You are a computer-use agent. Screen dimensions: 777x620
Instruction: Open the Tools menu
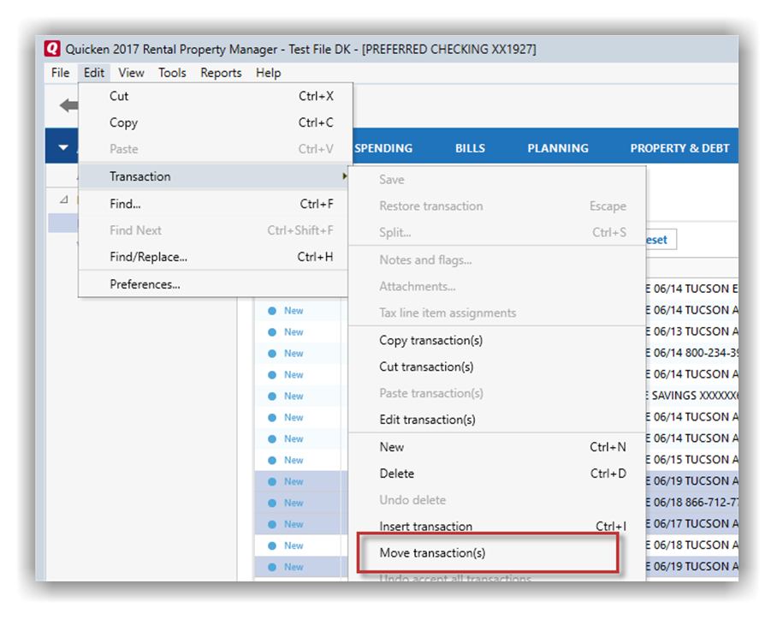click(x=172, y=73)
